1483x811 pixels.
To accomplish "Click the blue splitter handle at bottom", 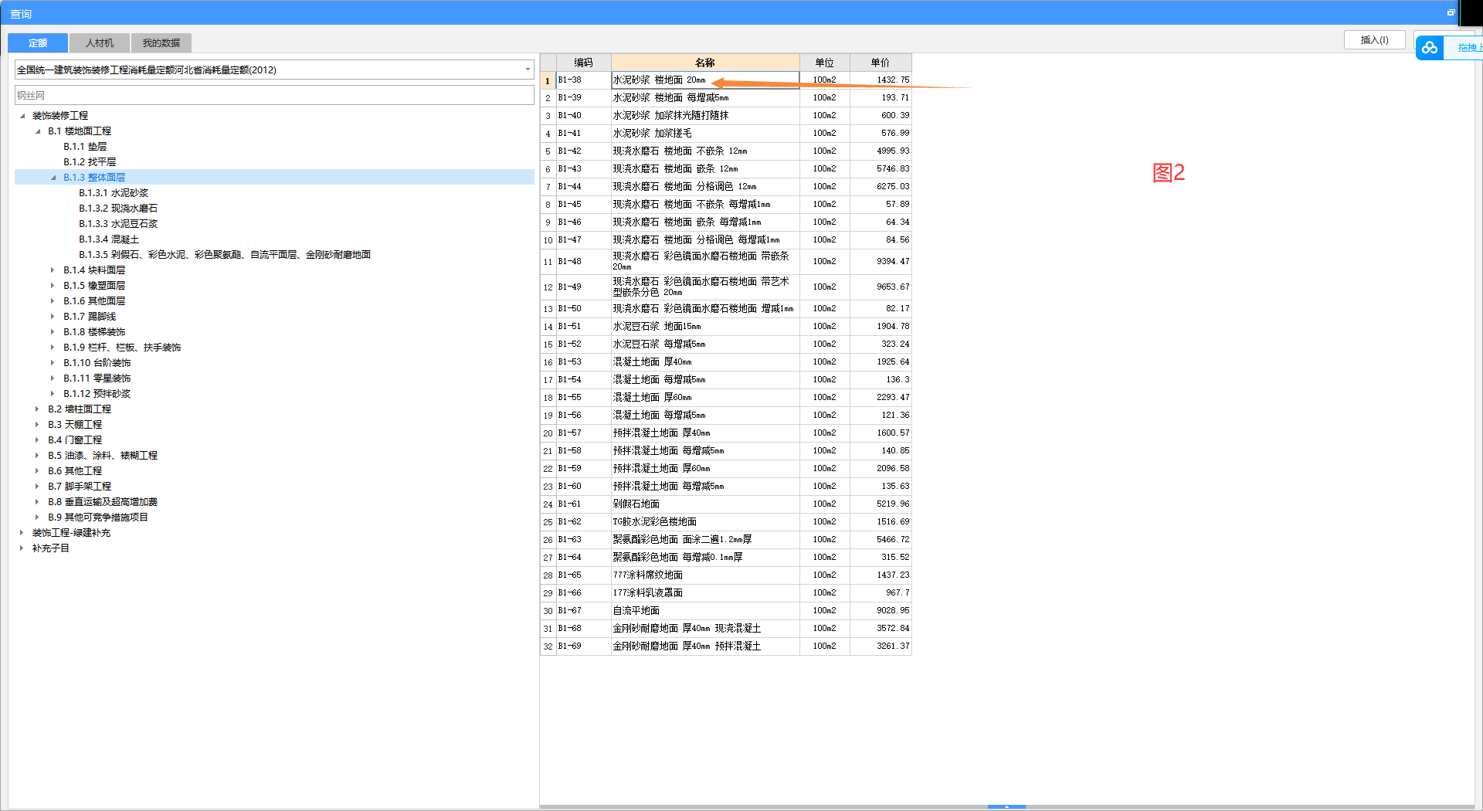I will tap(1006, 806).
